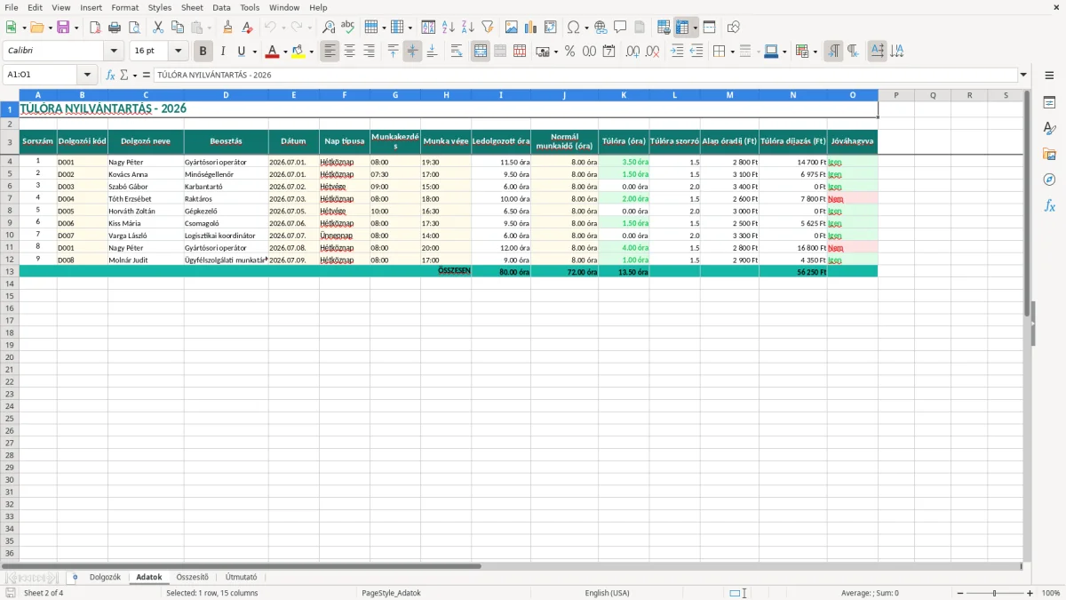Image resolution: width=1066 pixels, height=600 pixels.
Task: Format as percent
Action: [569, 52]
